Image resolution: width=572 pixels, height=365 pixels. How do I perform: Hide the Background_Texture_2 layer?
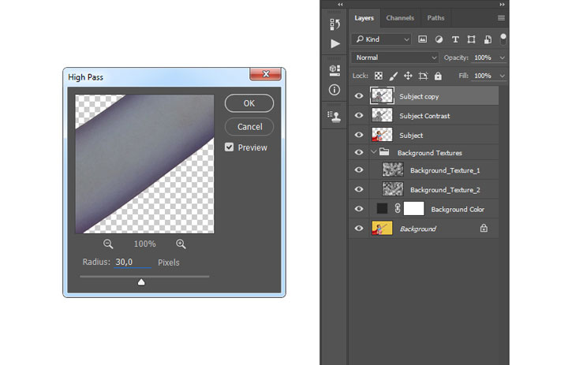click(359, 189)
